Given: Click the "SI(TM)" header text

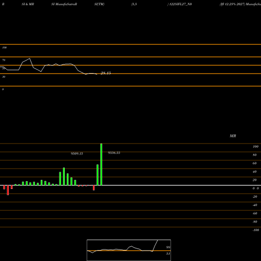Looking at the screenshot, I should click(99, 4).
